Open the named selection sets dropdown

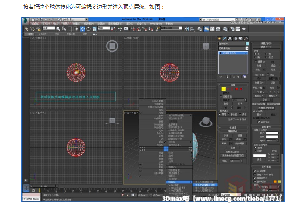(171, 28)
